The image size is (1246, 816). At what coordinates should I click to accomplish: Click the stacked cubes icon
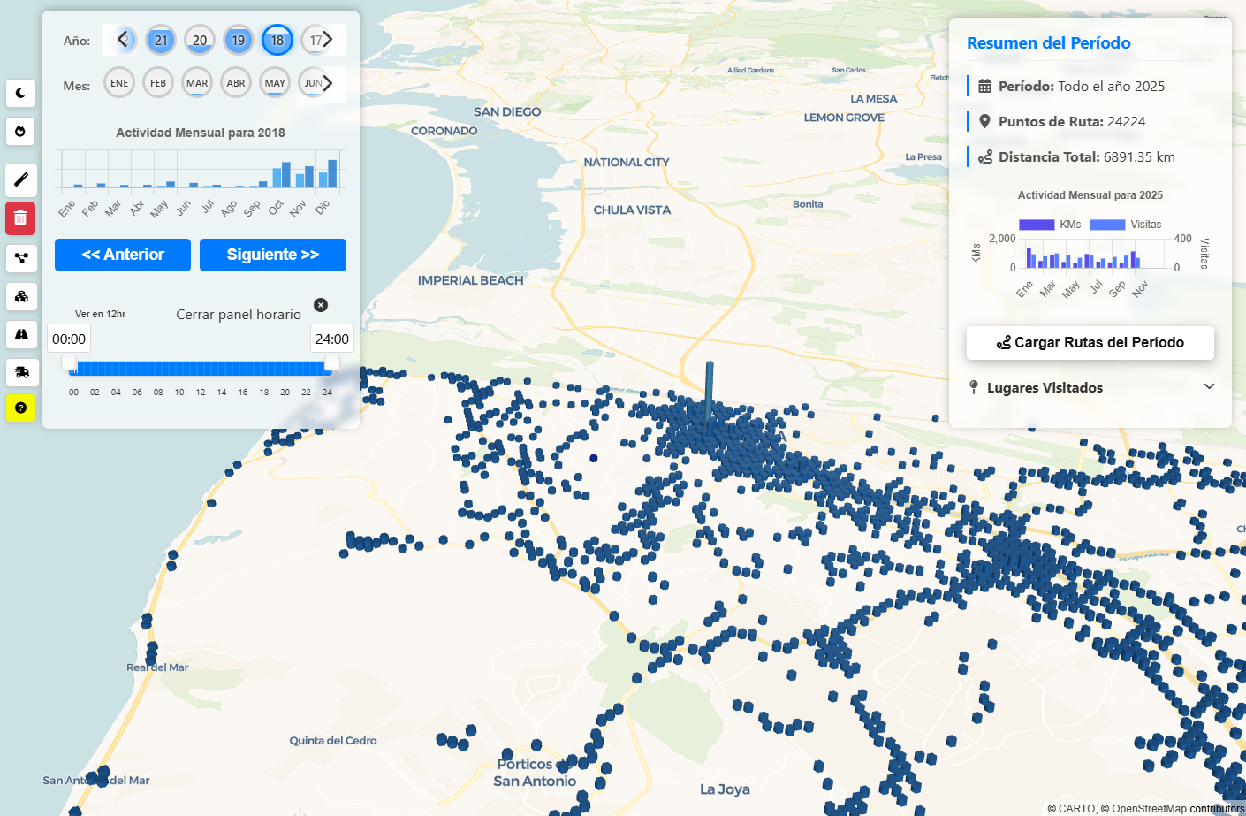pos(21,296)
